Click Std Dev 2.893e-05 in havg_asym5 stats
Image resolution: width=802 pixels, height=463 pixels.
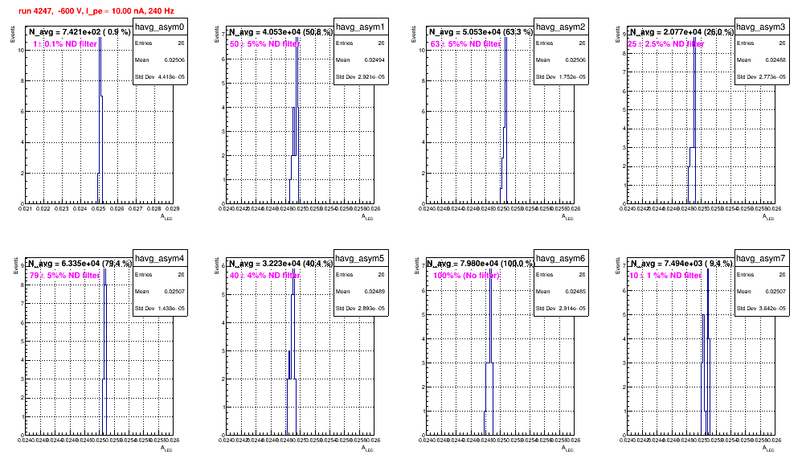click(x=360, y=309)
